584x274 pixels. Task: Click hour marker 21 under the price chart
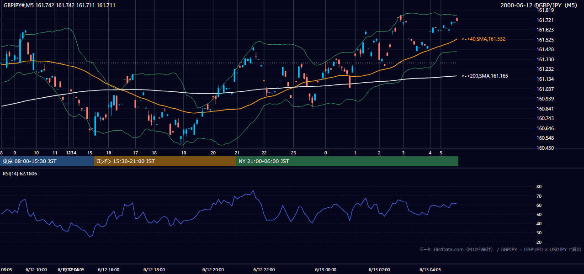point(237,153)
